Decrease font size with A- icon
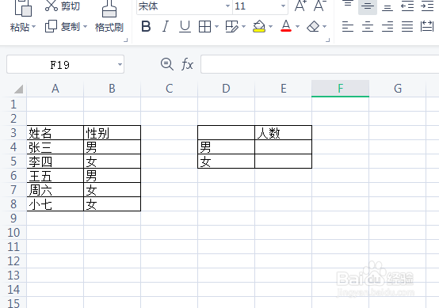 [319, 6]
